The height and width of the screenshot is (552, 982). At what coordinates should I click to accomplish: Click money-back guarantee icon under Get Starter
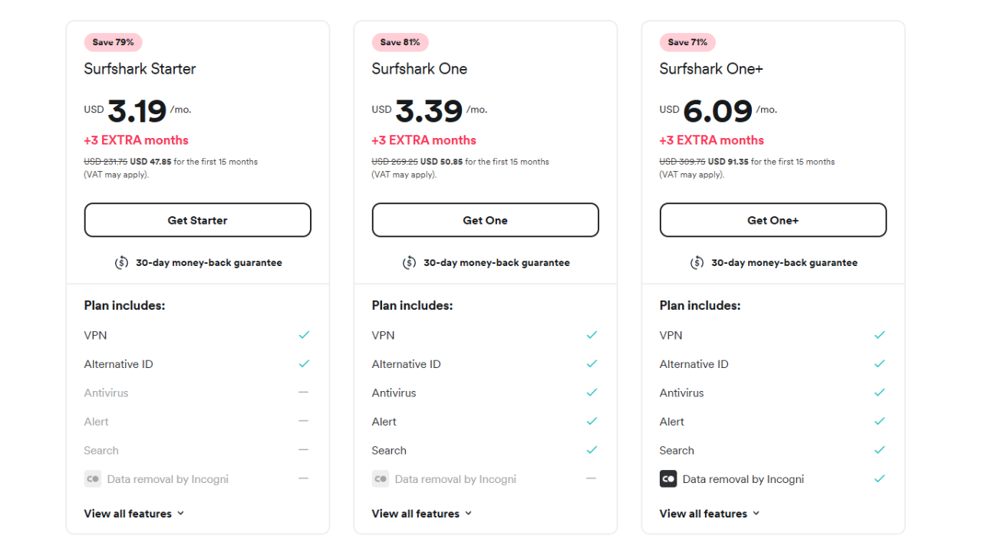[122, 263]
